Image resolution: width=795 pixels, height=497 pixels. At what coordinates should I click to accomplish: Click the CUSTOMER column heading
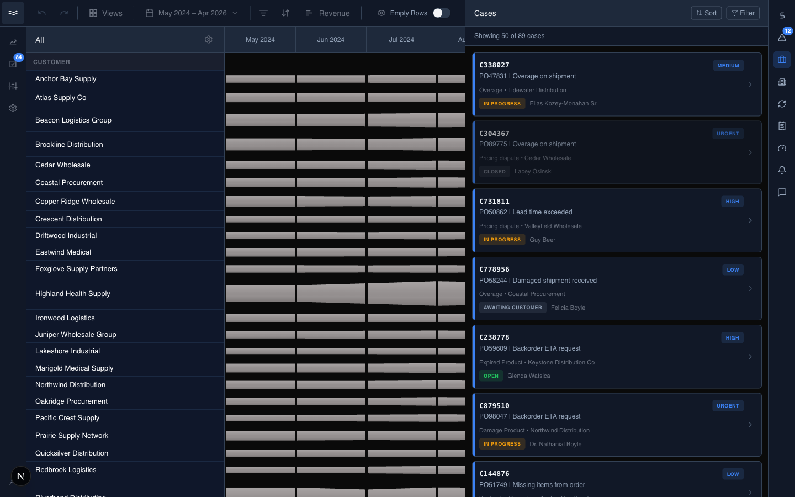pos(51,62)
